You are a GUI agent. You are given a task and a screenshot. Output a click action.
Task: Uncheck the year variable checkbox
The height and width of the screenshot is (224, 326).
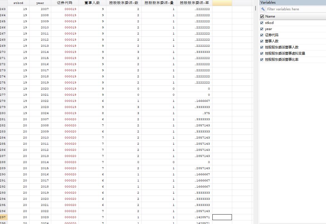tap(262, 29)
